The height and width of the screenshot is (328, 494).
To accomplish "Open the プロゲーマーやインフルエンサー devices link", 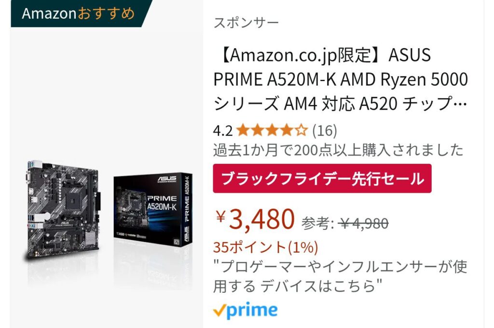I will click(340, 276).
